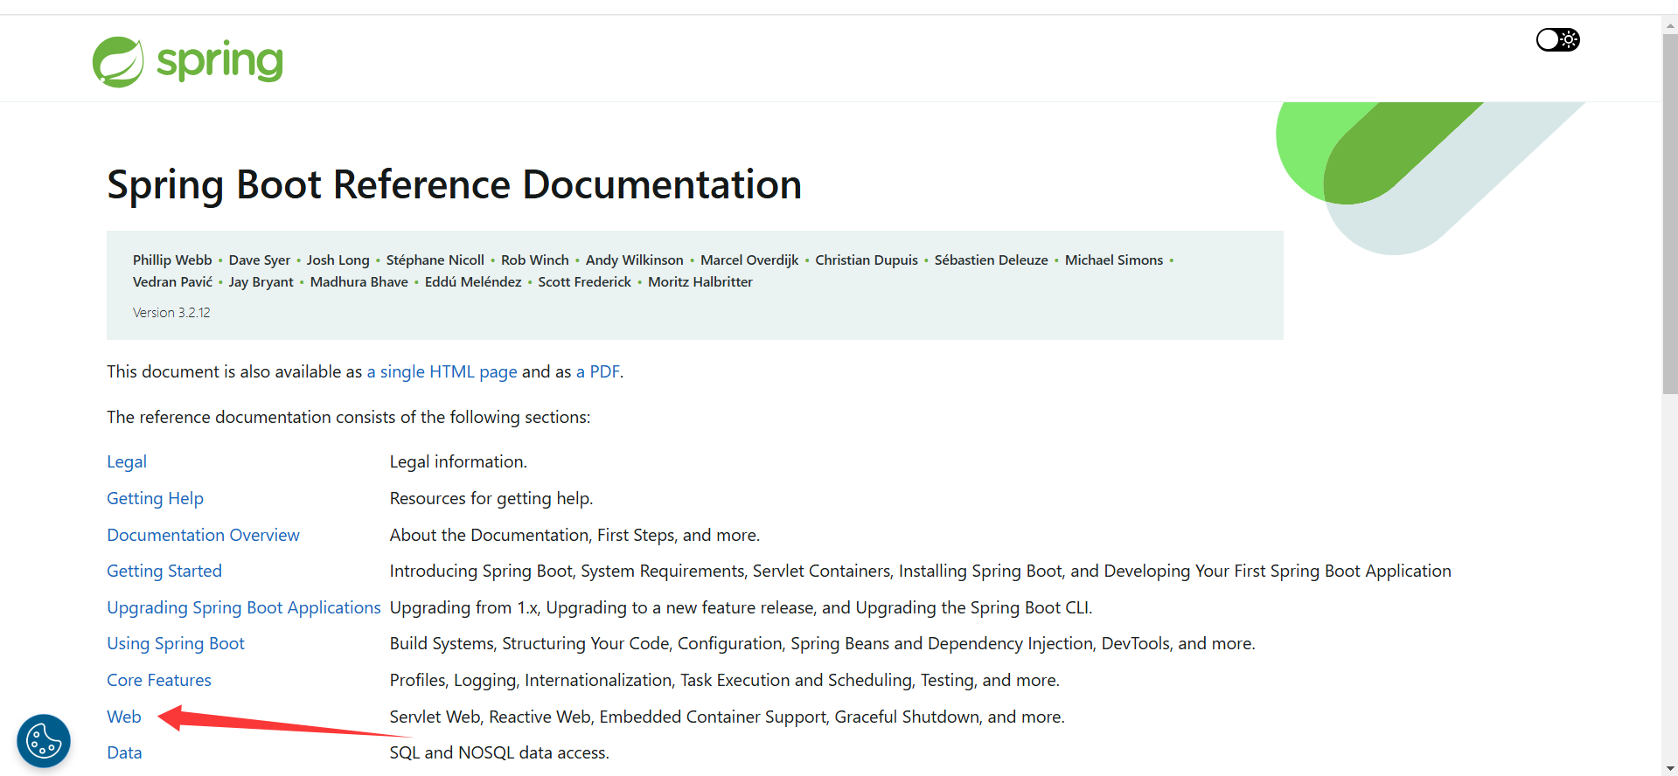Click the 'Servlet Web, Reactive Web' description
1678x776 pixels.
point(728,717)
